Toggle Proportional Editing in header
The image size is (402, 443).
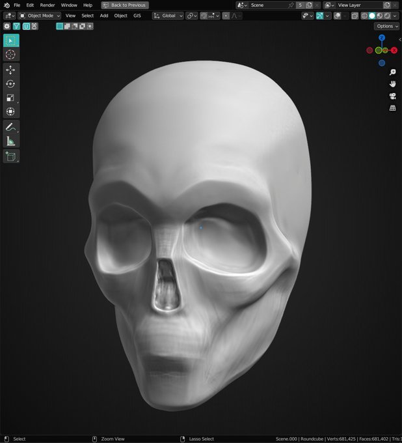[x=226, y=16]
